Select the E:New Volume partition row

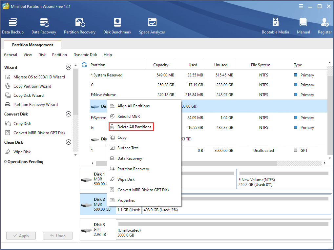tap(208, 94)
